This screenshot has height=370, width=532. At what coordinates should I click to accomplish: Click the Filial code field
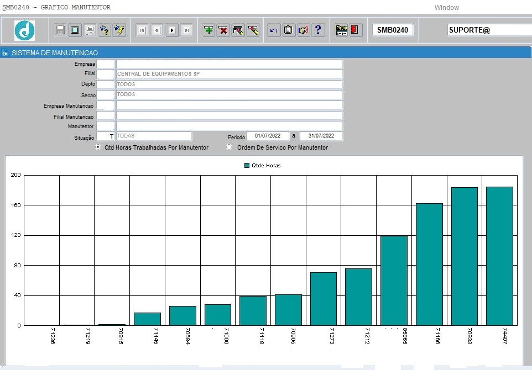pyautogui.click(x=106, y=74)
